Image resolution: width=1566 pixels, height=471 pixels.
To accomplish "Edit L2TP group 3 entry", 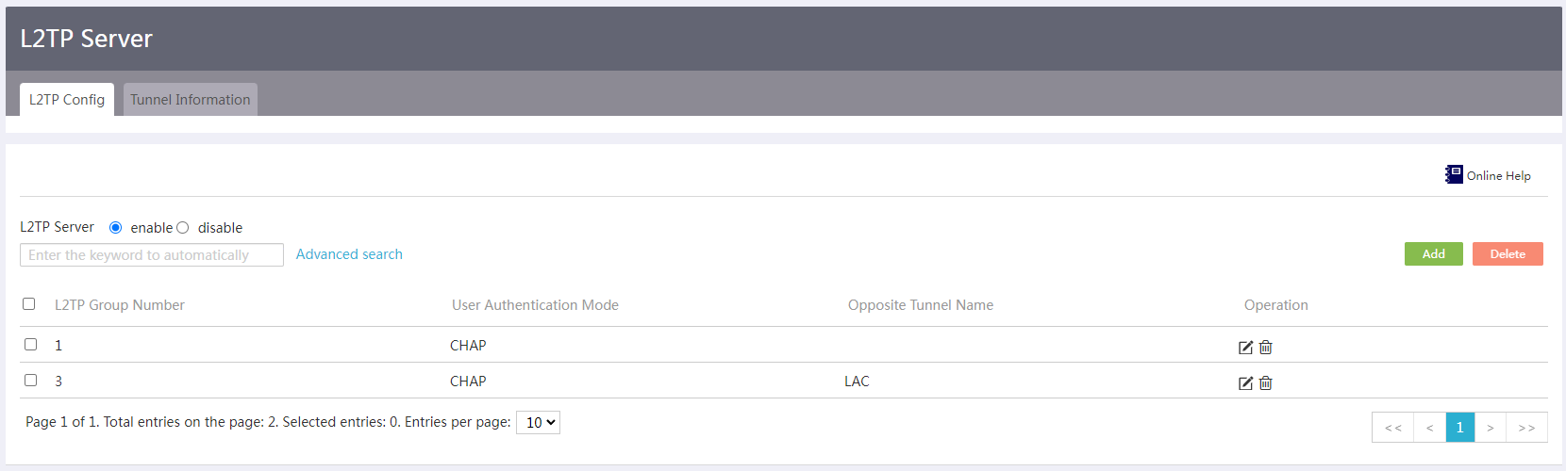I will (1245, 383).
